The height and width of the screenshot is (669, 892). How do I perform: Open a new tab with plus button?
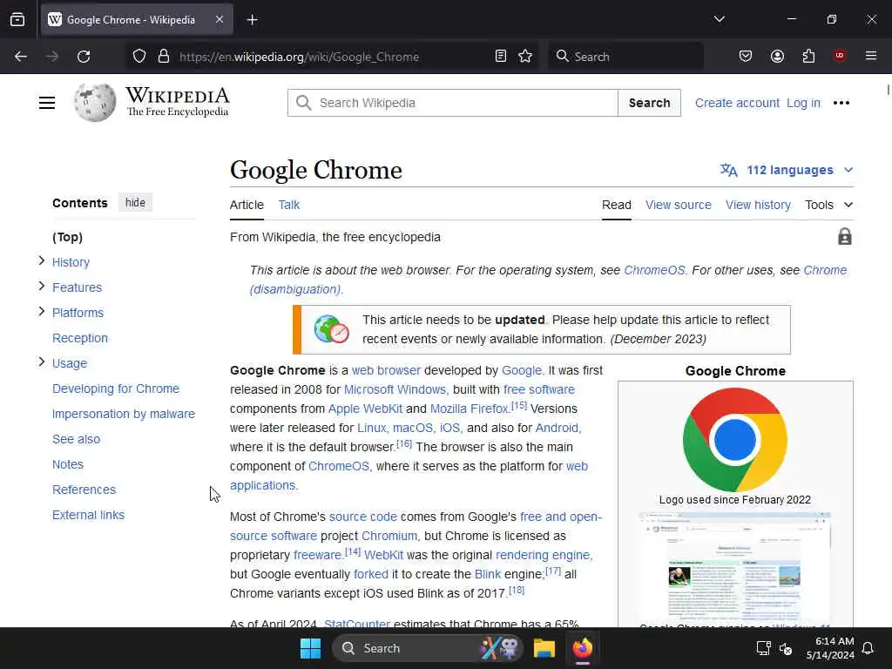click(x=252, y=20)
